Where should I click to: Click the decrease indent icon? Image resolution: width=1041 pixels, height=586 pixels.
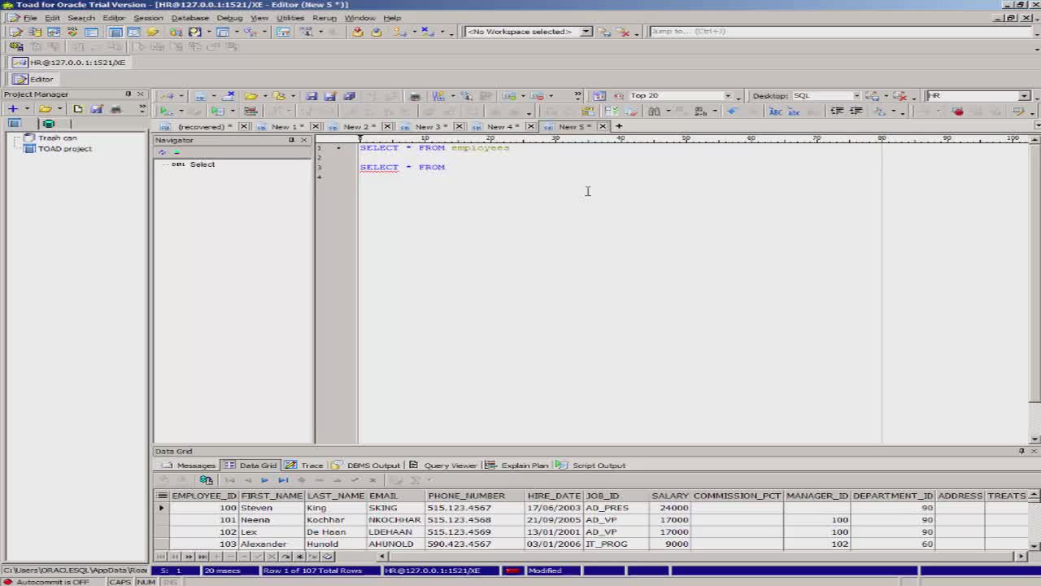coord(835,111)
